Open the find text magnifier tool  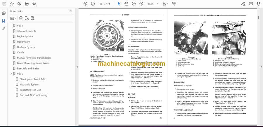pos(34,4)
